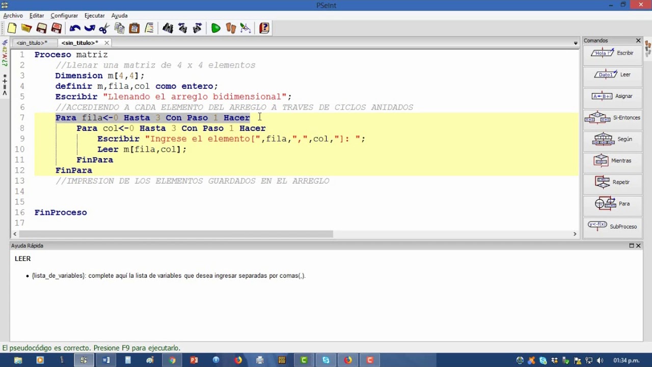Click the editor scroll right arrow

pyautogui.click(x=575, y=234)
